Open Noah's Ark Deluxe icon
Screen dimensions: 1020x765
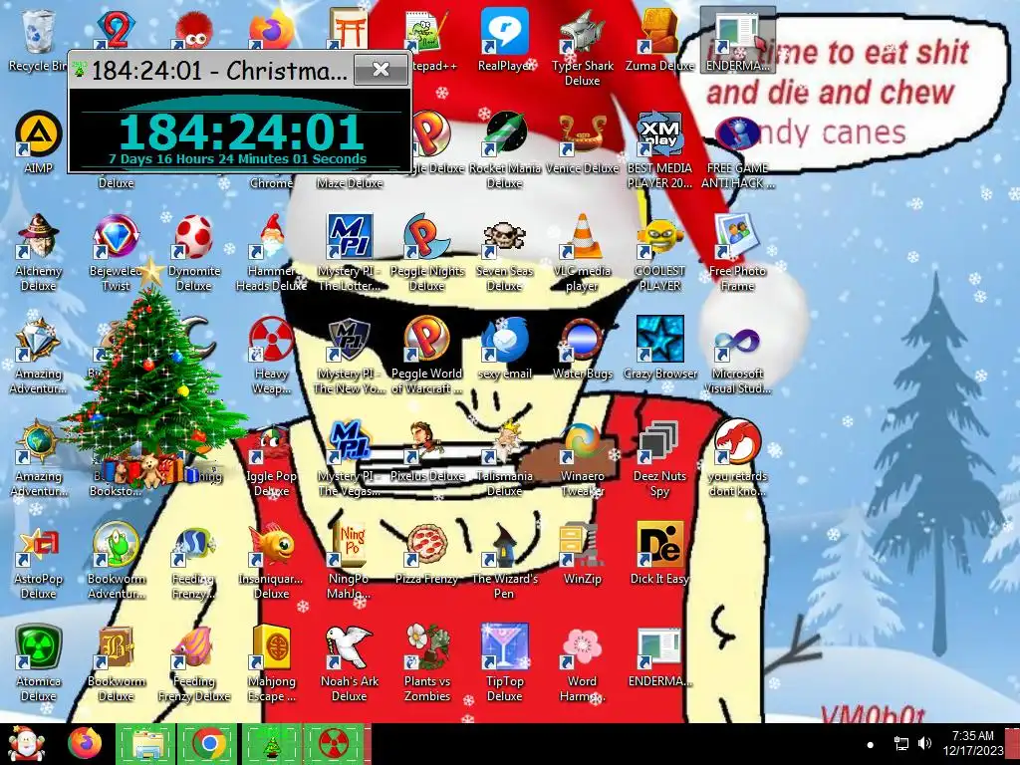coord(350,663)
